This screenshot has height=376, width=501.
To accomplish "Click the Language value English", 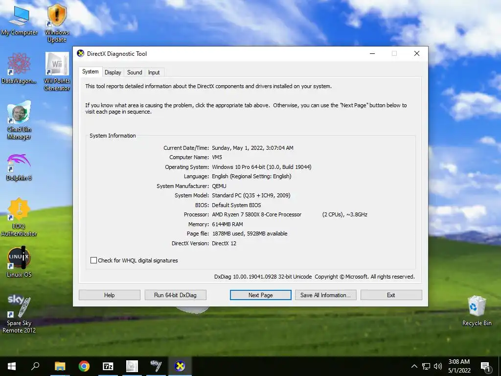I will [252, 176].
